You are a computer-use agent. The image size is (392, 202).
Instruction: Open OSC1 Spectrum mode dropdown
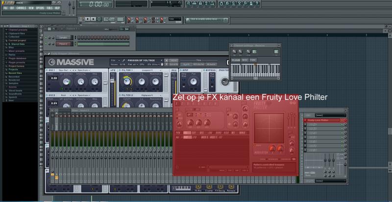83,70
